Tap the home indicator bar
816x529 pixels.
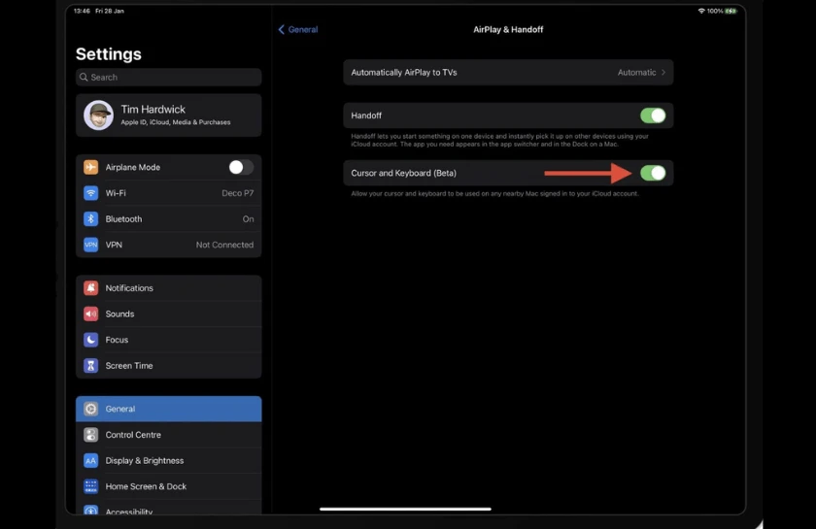[x=405, y=510]
